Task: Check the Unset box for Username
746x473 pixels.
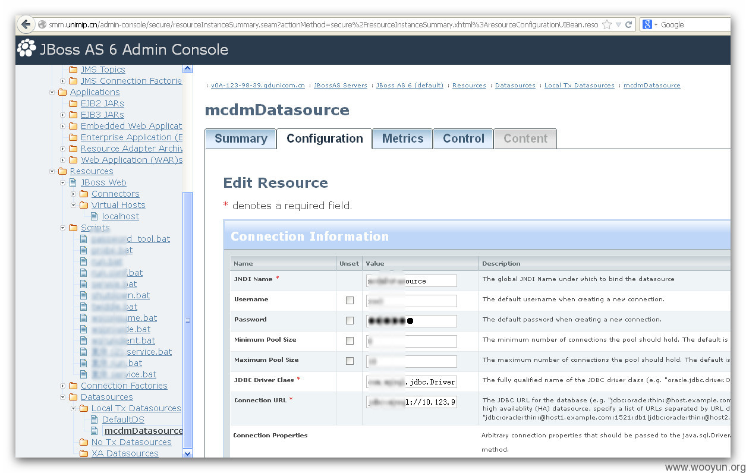Action: [x=350, y=300]
